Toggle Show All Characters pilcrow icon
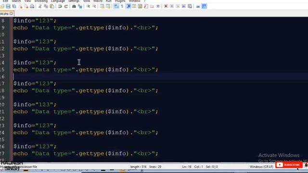This screenshot has height=173, width=308. click(x=122, y=6)
